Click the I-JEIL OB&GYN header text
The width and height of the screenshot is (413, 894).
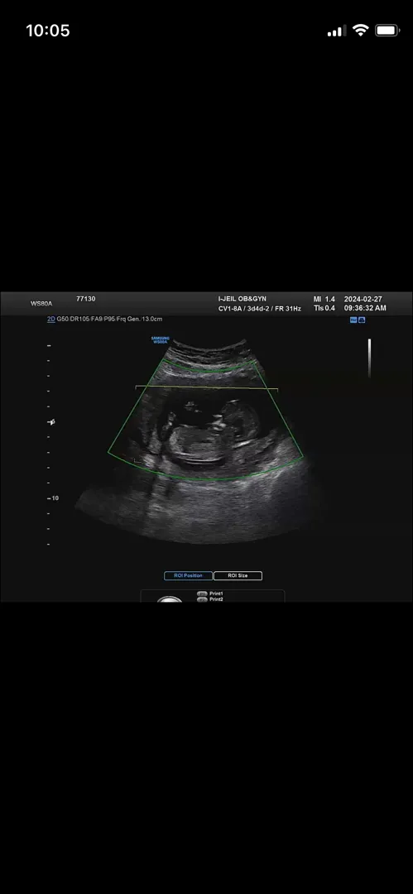tap(243, 299)
